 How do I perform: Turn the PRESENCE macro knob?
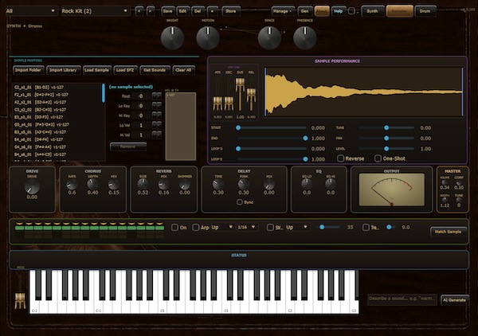click(305, 37)
